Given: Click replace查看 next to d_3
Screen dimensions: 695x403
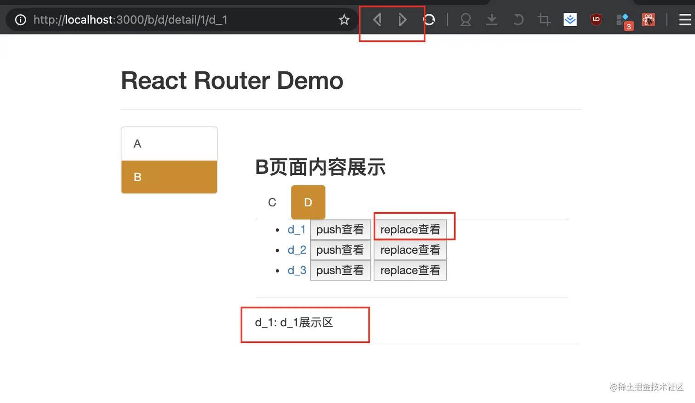Looking at the screenshot, I should pyautogui.click(x=410, y=270).
